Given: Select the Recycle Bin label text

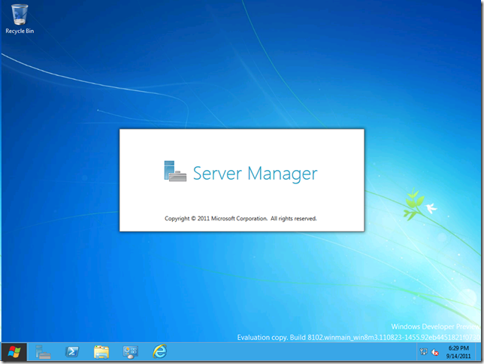Looking at the screenshot, I should 20,31.
